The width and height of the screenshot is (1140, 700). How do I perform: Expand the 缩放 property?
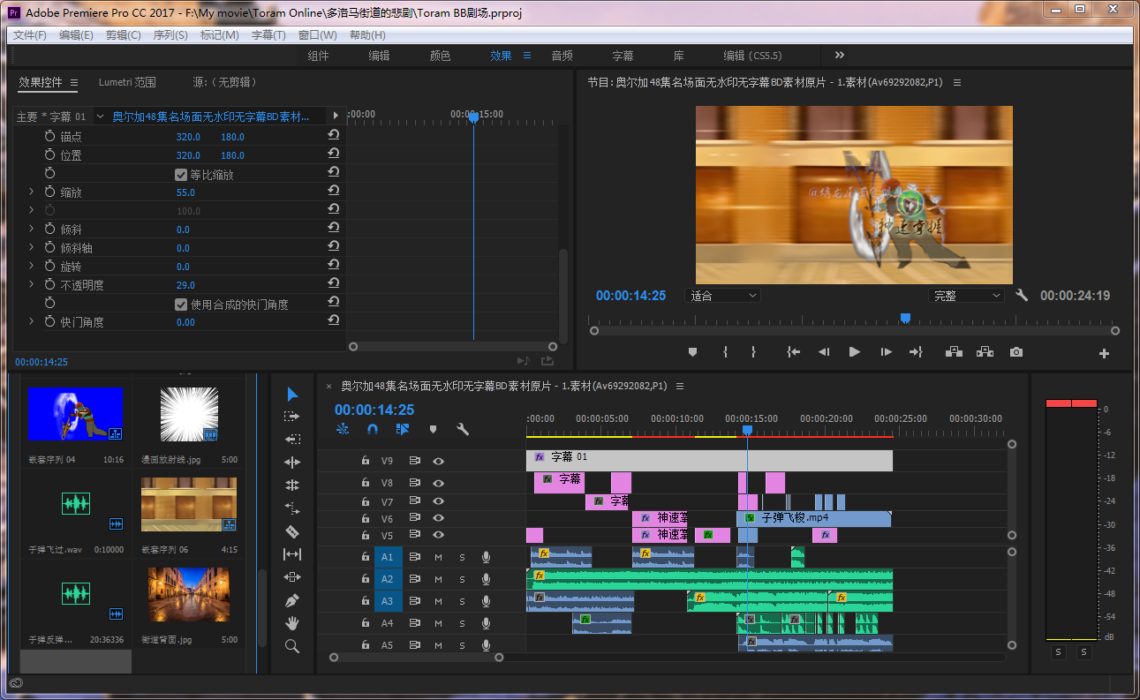[x=32, y=192]
